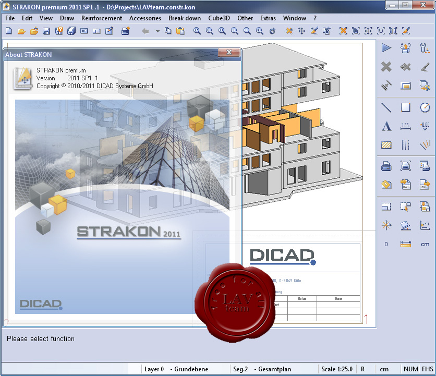
Task: Select the Text tool
Action: [x=386, y=126]
